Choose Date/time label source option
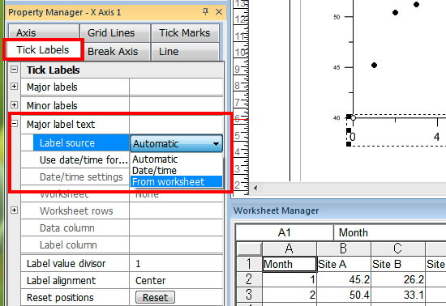 176,171
